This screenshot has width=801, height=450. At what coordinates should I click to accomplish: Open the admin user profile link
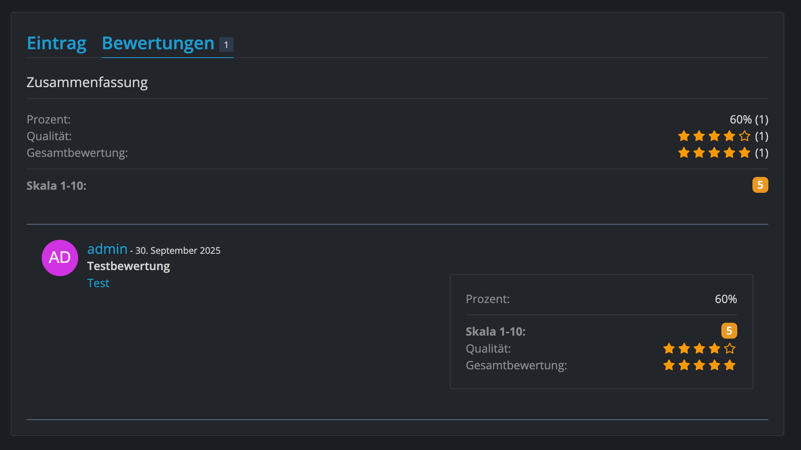[x=107, y=249]
